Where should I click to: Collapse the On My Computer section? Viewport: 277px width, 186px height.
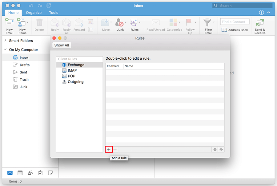(5, 49)
